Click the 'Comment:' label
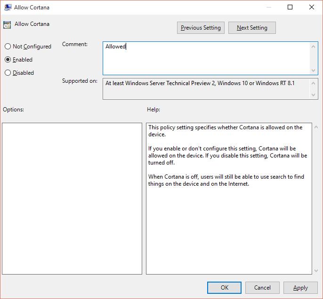Screen dimensions: 323x299 pyautogui.click(x=75, y=44)
